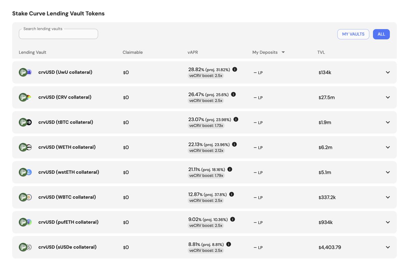Click the wstETH collateral vault token icon
409x271 pixels.
tap(25, 172)
